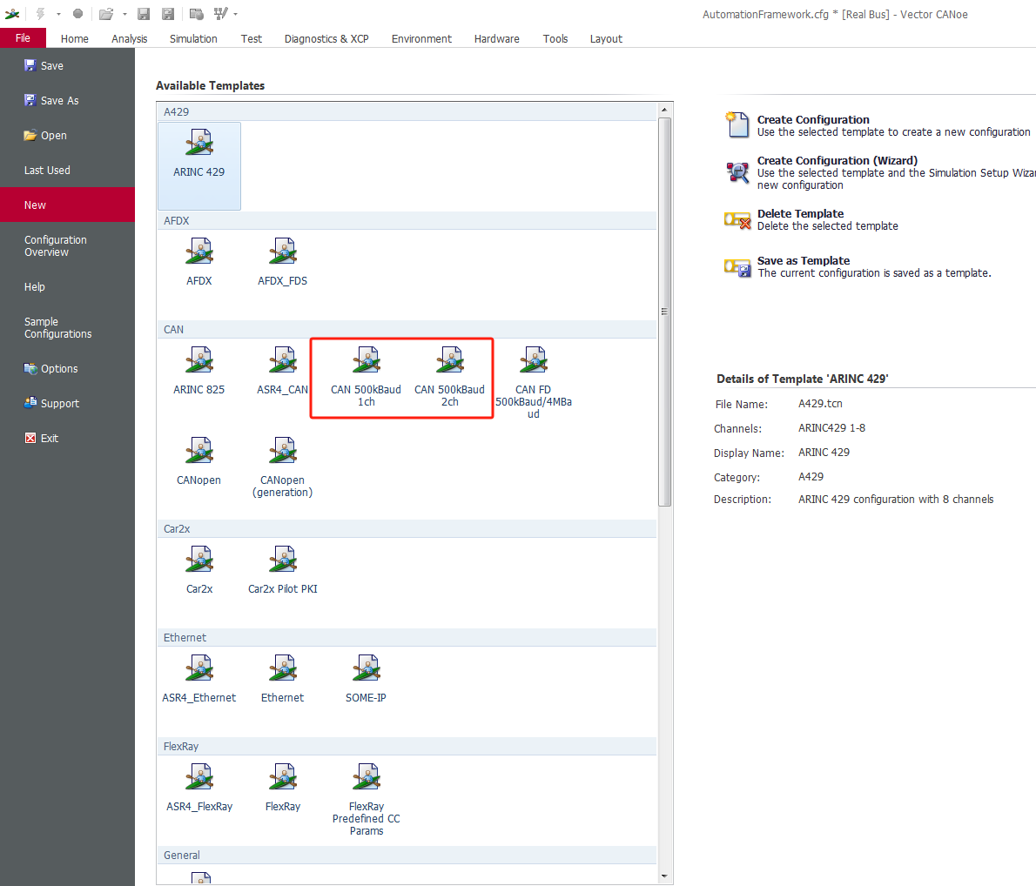1036x886 pixels.
Task: Select the ARINC 429 template
Action: [x=198, y=166]
